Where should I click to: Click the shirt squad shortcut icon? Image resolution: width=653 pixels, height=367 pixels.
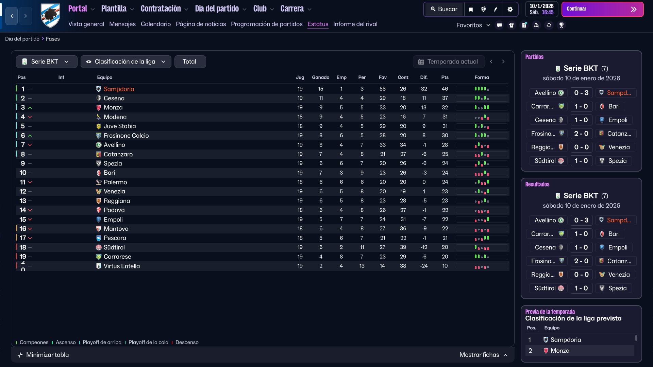point(512,25)
